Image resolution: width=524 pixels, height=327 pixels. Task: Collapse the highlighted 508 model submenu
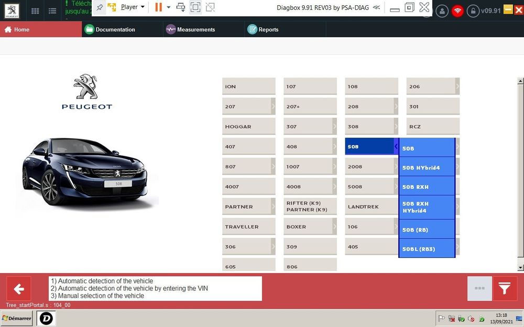(396, 146)
